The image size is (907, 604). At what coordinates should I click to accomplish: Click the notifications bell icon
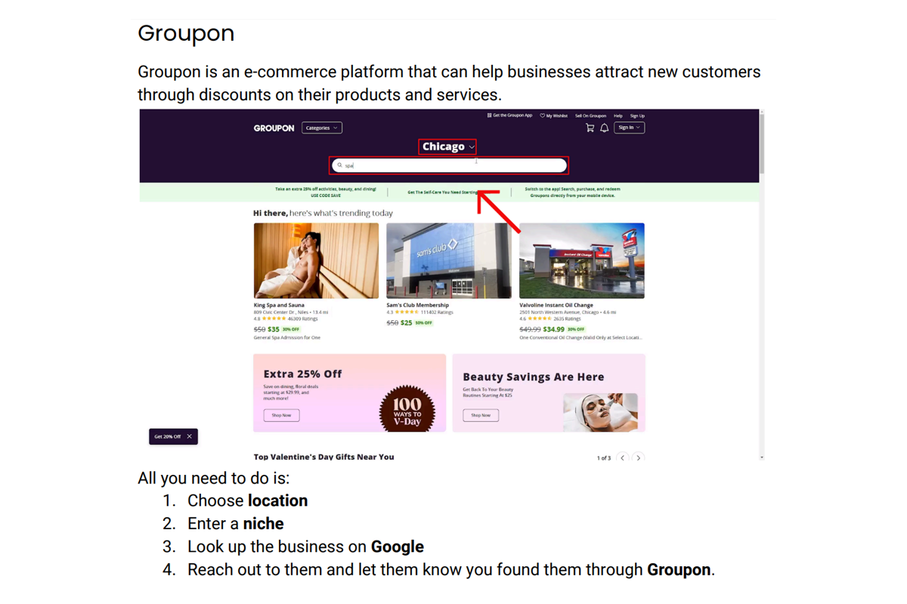(x=604, y=128)
